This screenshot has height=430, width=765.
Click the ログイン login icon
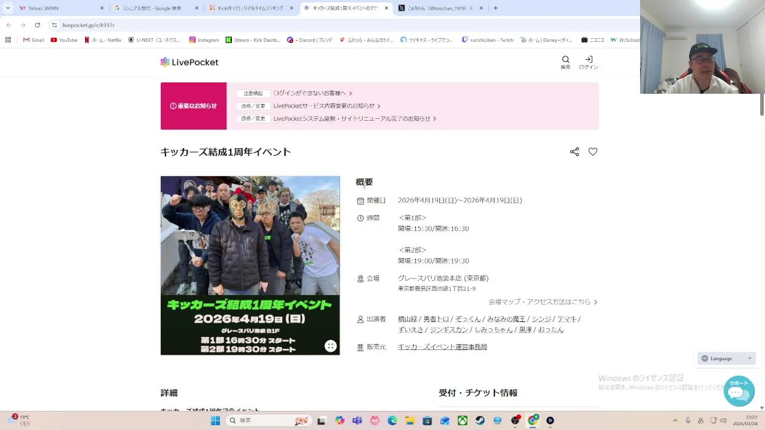click(589, 62)
